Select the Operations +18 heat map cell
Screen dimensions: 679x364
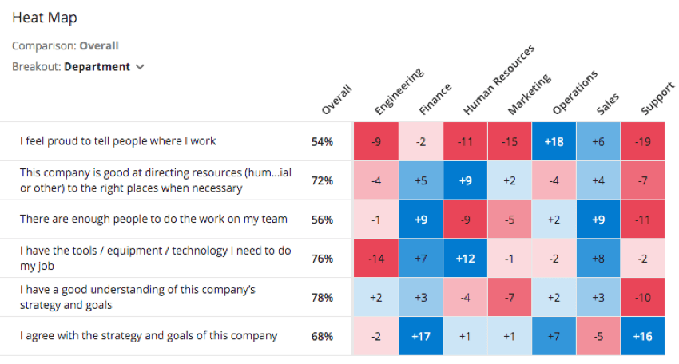(554, 141)
